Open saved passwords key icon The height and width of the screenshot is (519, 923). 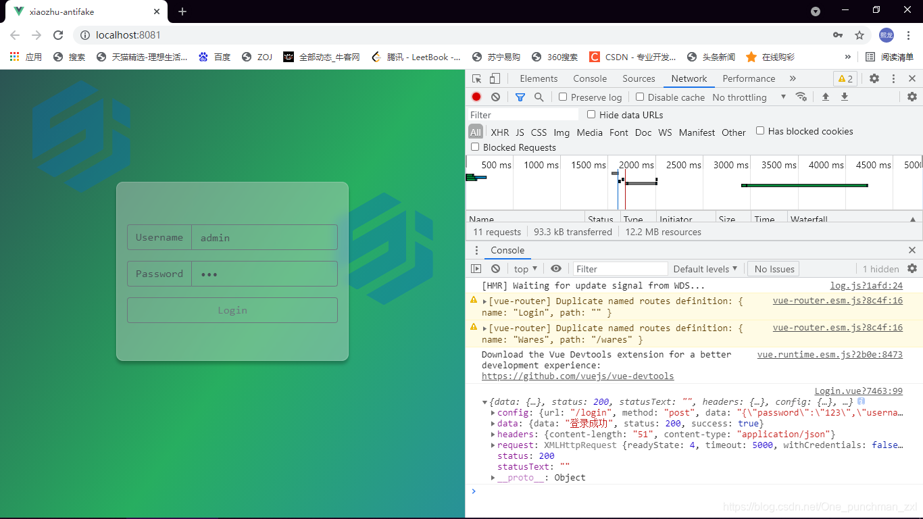coord(838,35)
